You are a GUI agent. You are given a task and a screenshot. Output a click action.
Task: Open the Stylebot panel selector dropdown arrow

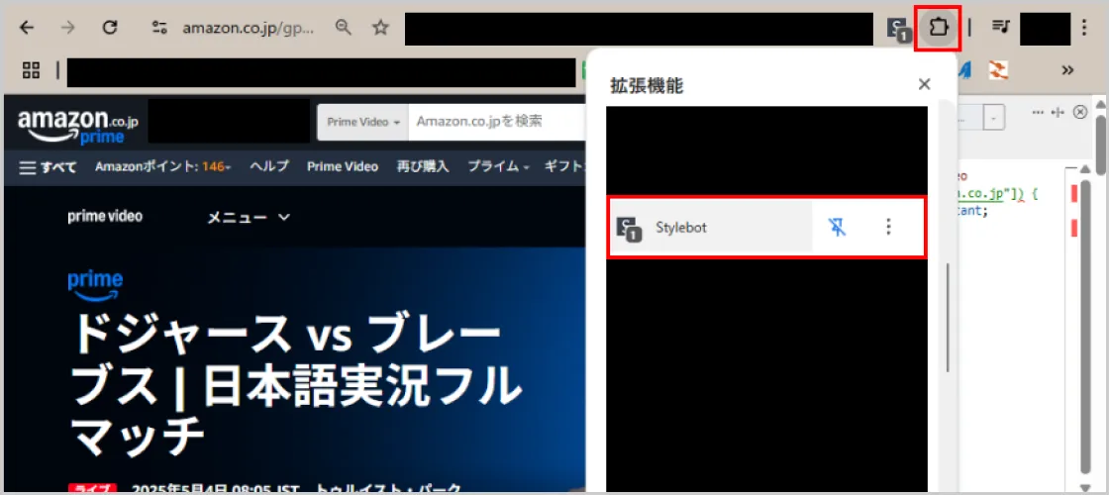click(995, 118)
